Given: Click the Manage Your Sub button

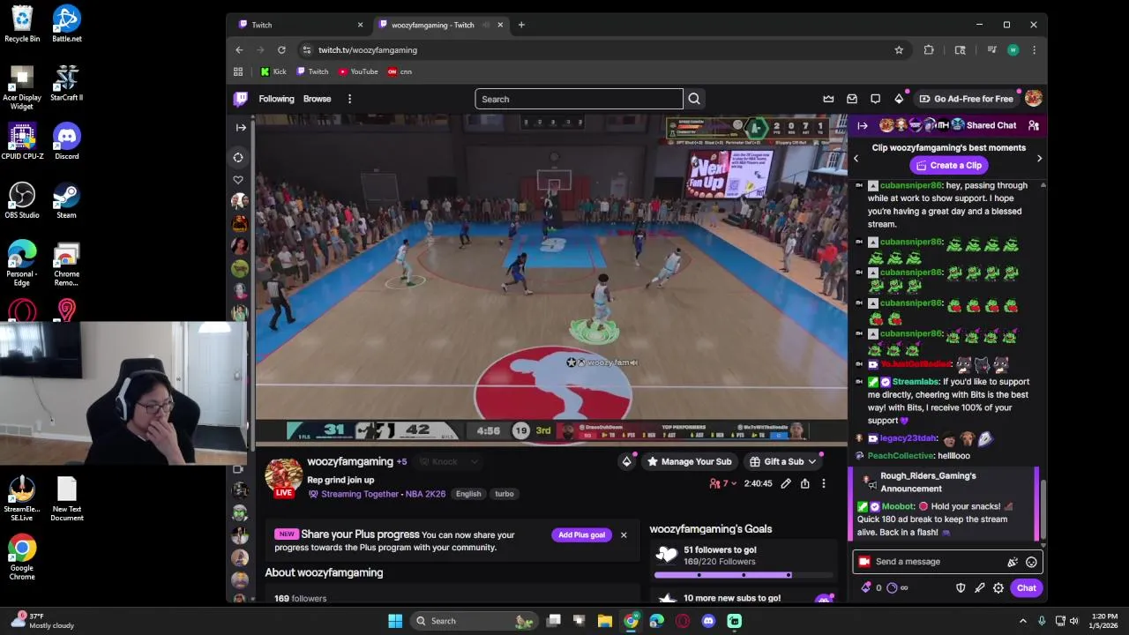Looking at the screenshot, I should tap(689, 461).
